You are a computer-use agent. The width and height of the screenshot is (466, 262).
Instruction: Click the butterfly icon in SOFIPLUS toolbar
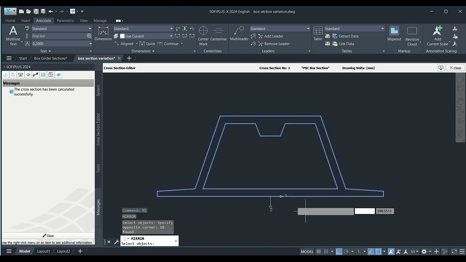(20, 75)
